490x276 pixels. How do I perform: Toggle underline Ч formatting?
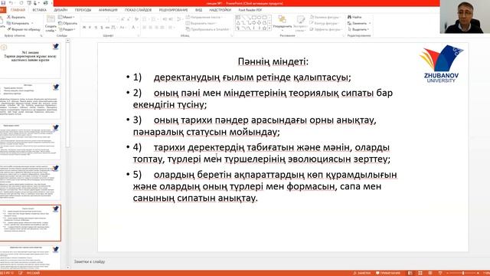click(96, 28)
